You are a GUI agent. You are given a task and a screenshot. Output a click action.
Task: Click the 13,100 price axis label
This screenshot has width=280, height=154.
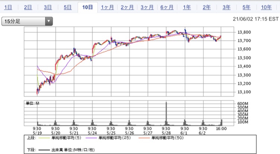[244, 92]
